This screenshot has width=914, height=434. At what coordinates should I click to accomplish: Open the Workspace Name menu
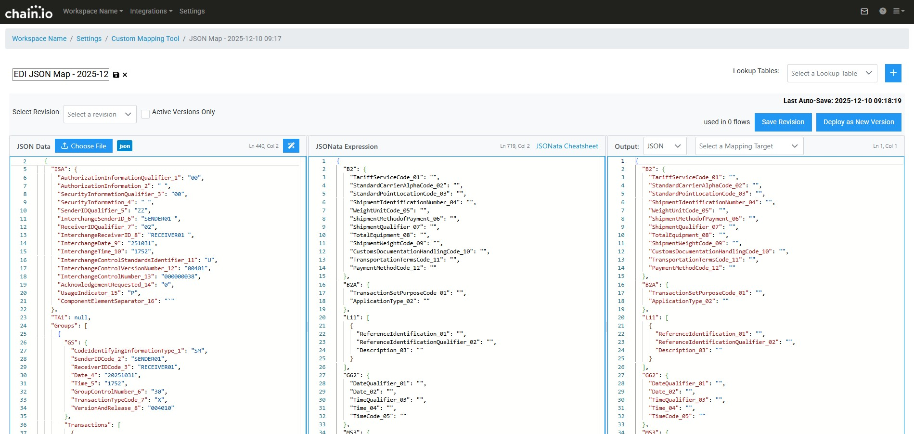tap(93, 11)
